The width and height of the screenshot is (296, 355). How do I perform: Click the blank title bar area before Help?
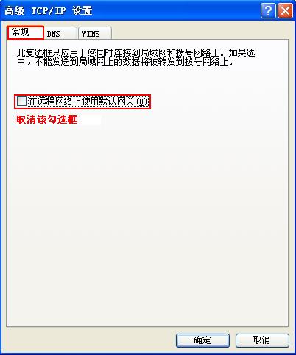(x=176, y=11)
